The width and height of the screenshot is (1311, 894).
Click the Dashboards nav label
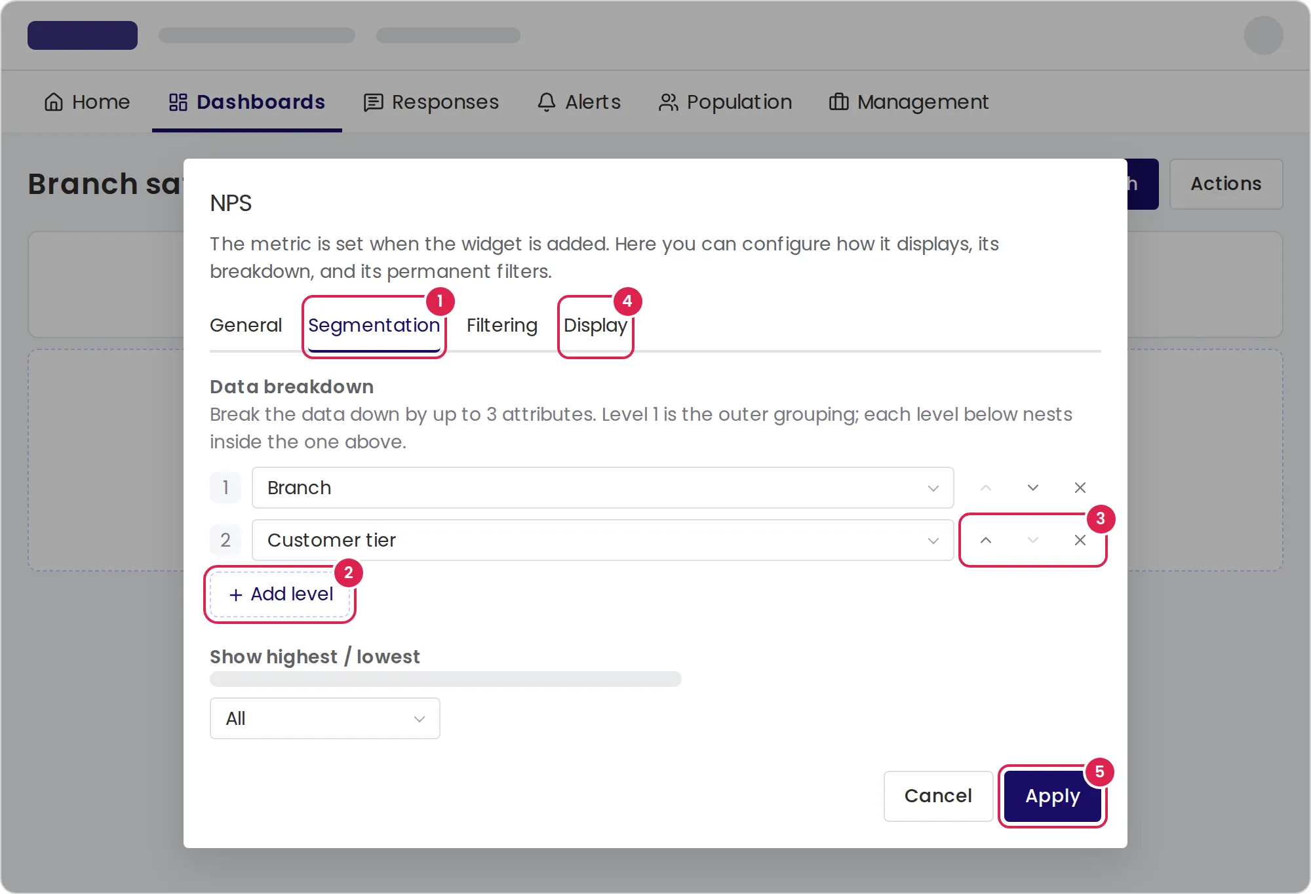(261, 102)
